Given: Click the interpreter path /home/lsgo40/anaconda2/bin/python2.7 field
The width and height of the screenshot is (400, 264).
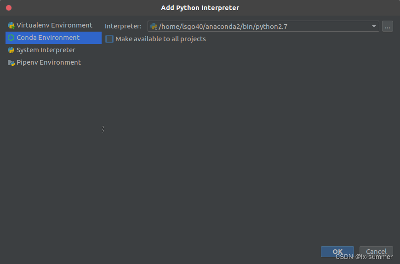Looking at the screenshot, I should point(263,26).
